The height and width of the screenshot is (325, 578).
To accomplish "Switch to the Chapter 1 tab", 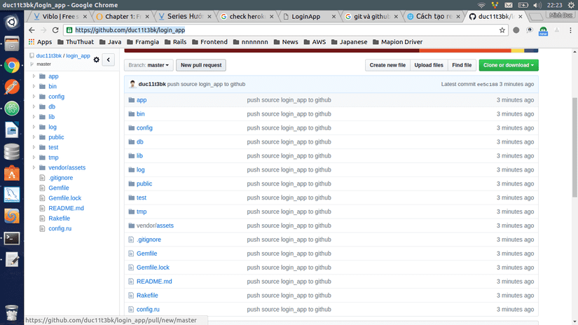I will (123, 17).
